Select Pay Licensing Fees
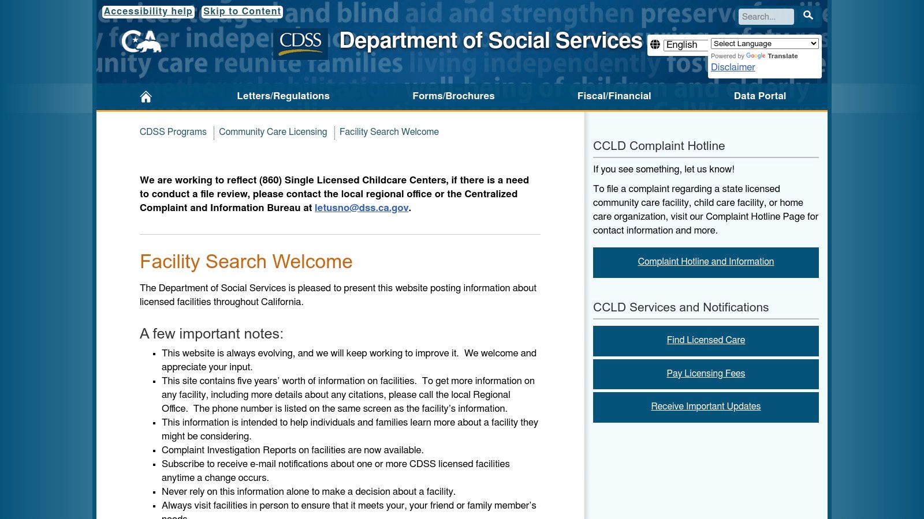Image resolution: width=924 pixels, height=519 pixels. 705,374
